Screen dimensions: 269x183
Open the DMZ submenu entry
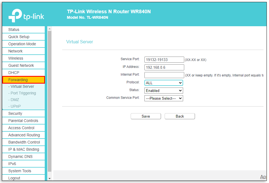[14, 100]
